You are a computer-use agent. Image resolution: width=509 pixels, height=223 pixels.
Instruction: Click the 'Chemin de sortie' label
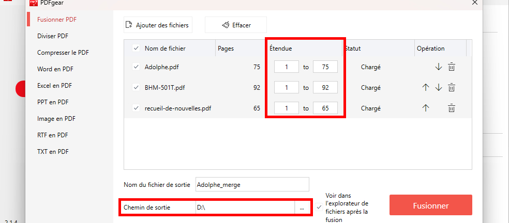pos(147,208)
